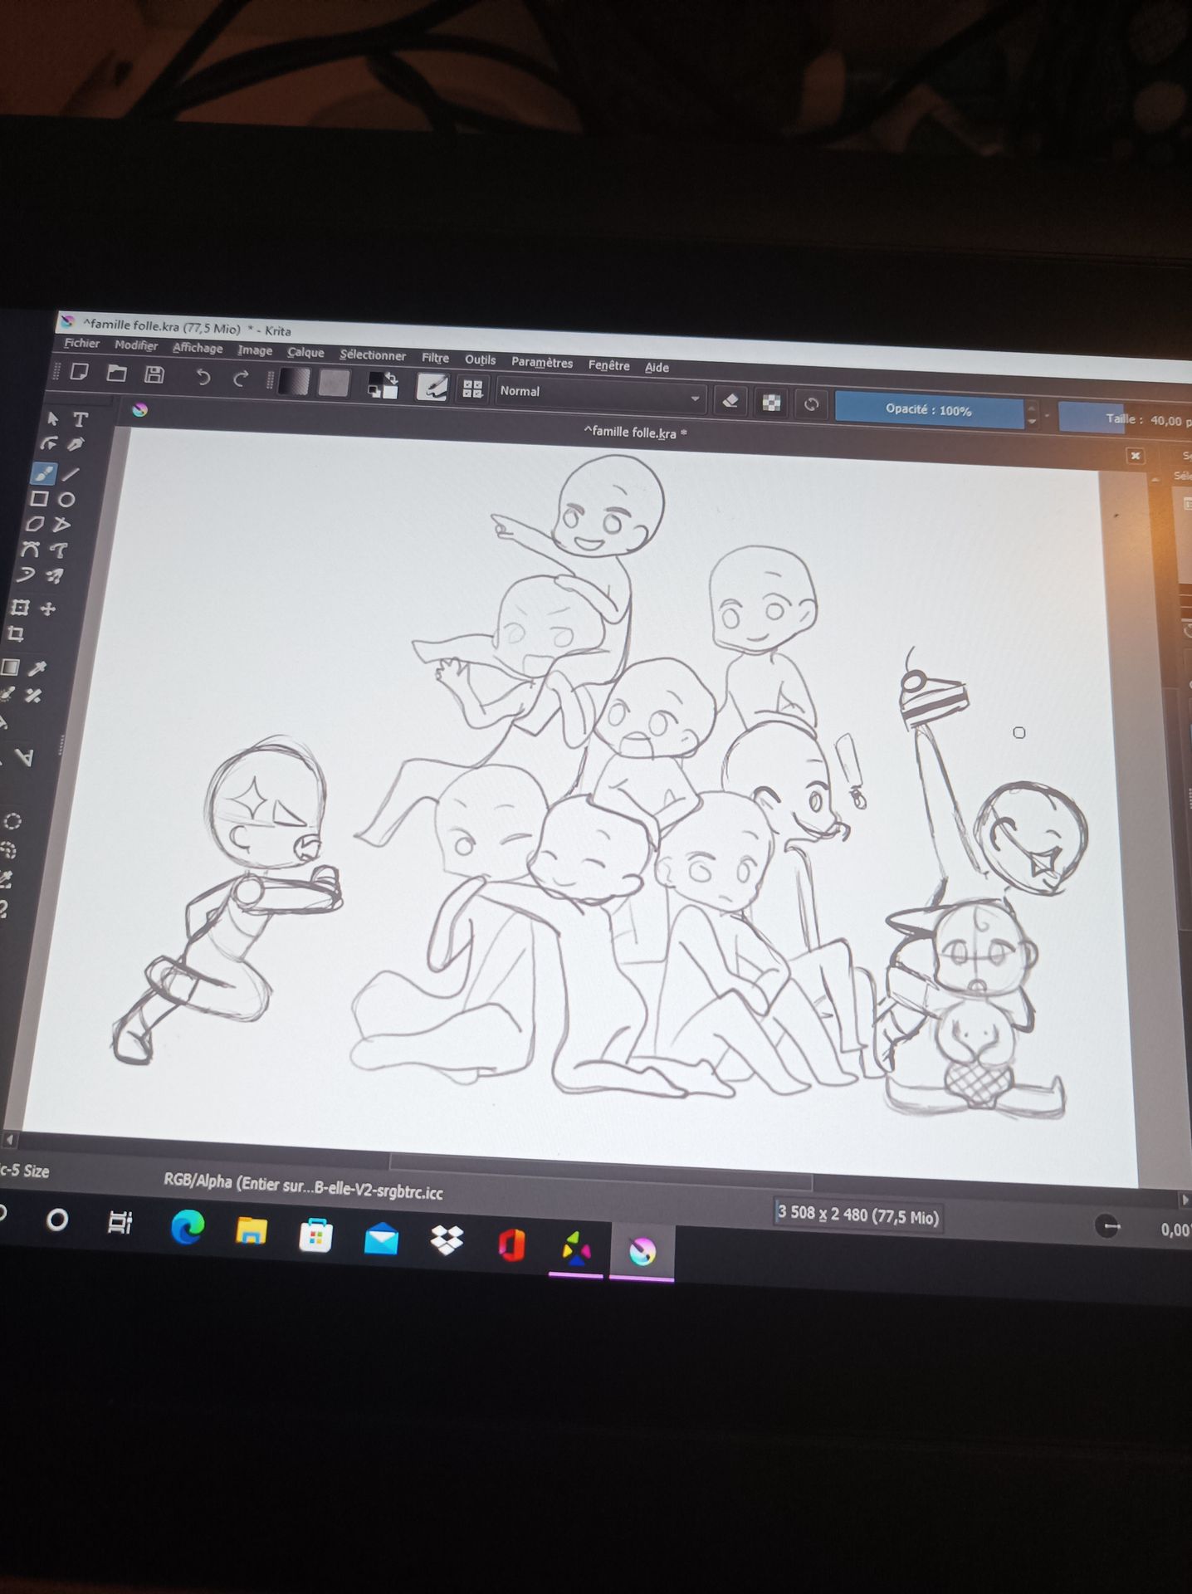Open File Explorer from the taskbar
1192x1594 pixels.
pyautogui.click(x=252, y=1231)
